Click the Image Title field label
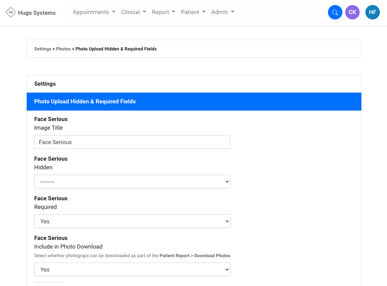The height and width of the screenshot is (286, 387). (48, 128)
